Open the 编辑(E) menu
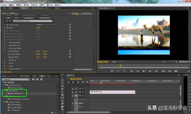The width and height of the screenshot is (191, 114). pos(11,5)
